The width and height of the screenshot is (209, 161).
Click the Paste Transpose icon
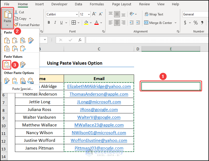23,48
